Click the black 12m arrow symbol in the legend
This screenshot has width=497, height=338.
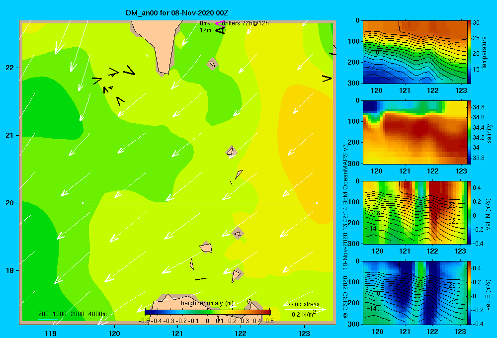[219, 31]
